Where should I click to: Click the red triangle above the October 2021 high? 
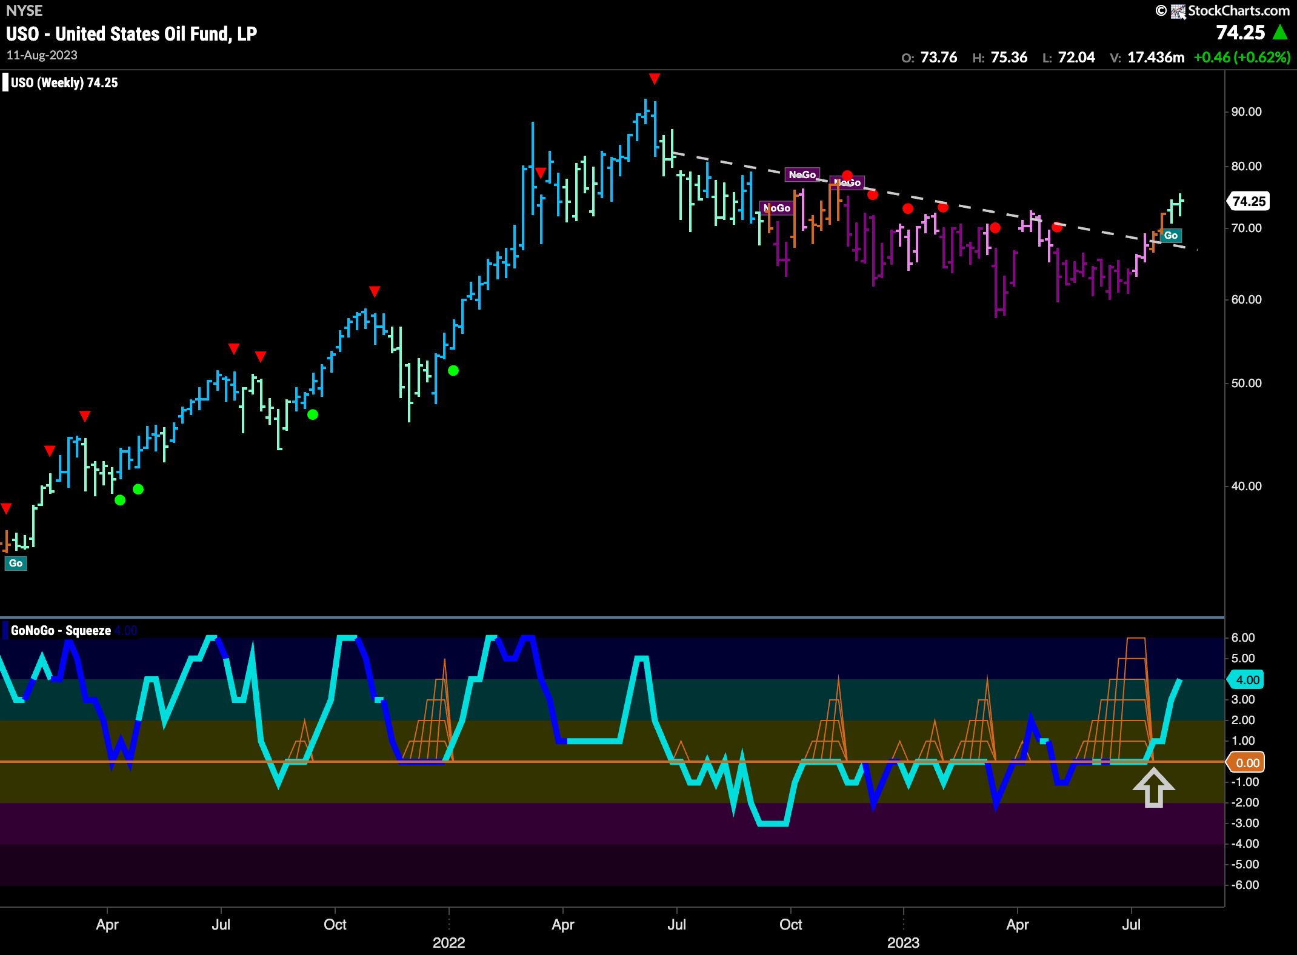(375, 292)
